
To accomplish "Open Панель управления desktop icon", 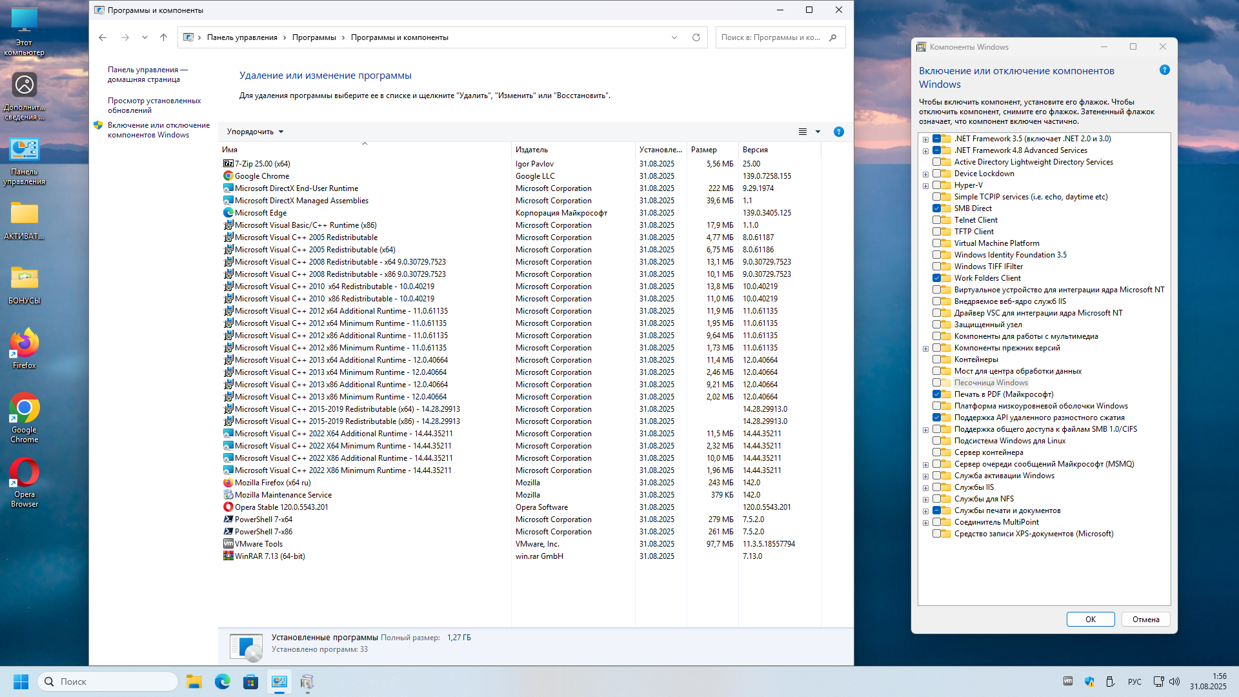I will pyautogui.click(x=24, y=161).
